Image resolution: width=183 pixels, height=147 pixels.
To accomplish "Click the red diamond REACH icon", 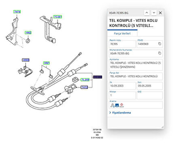I will (x=121, y=105).
